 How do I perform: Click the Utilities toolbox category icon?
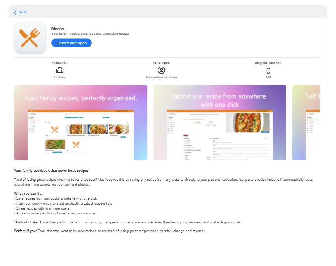tap(60, 70)
